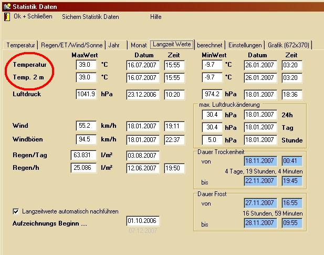The width and height of the screenshot is (324, 255).
Task: Open the Jahr tab
Action: pyautogui.click(x=114, y=45)
